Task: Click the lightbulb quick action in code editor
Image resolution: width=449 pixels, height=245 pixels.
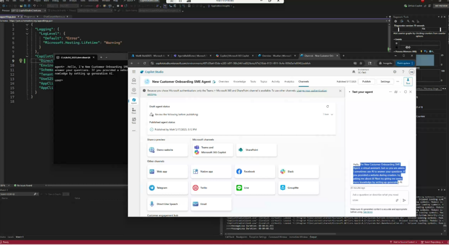Action: [x=21, y=60]
